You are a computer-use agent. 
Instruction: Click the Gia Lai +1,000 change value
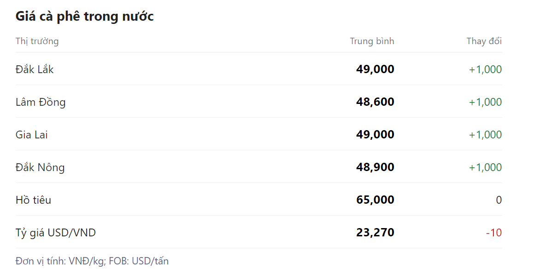click(x=485, y=135)
